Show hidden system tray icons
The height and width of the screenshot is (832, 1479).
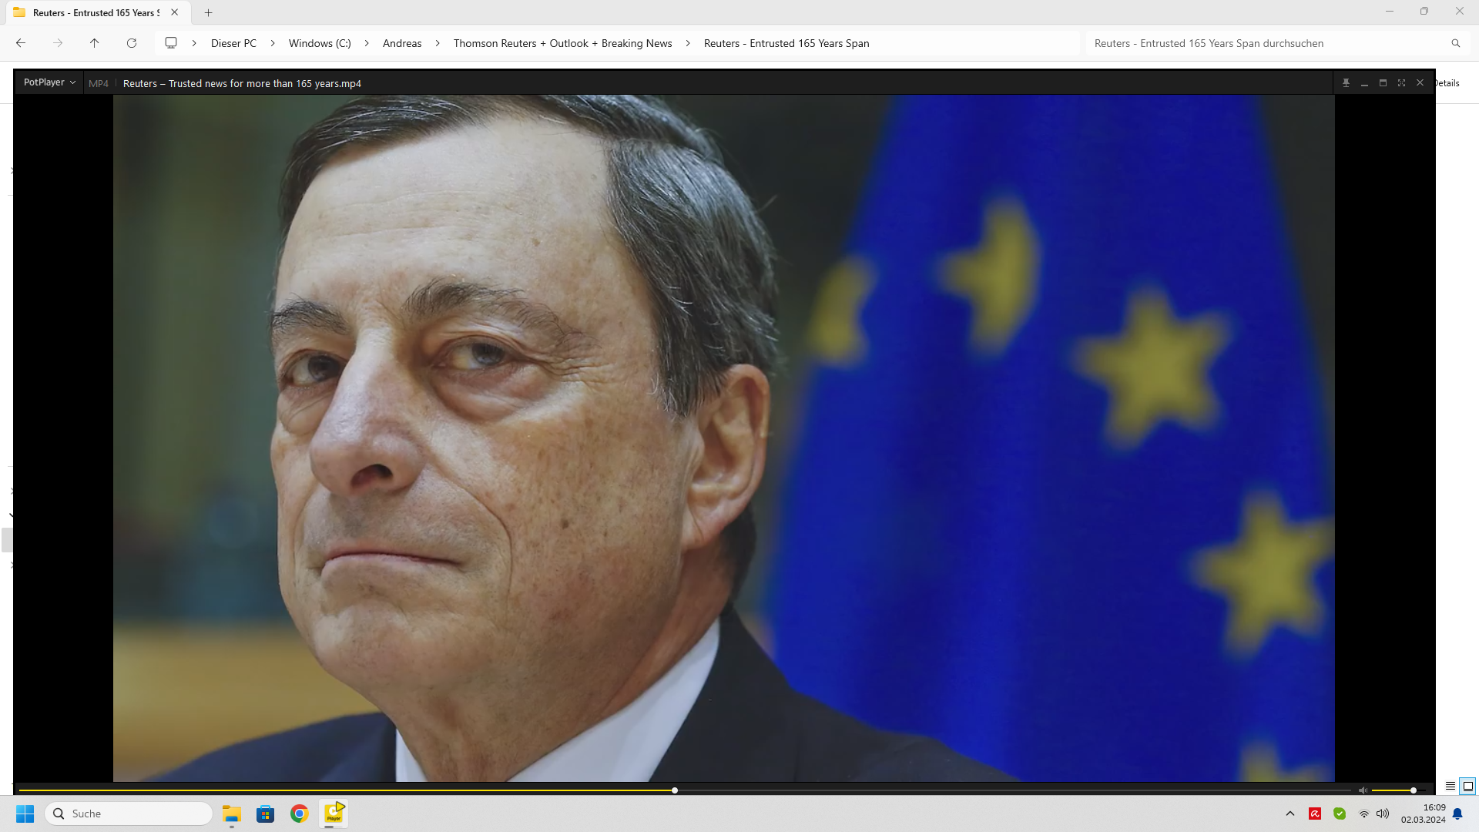coord(1290,814)
